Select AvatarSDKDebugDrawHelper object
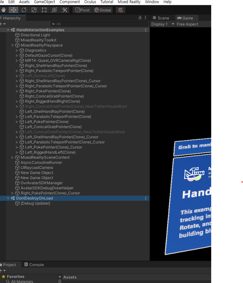Screen dimensions: 243x283 click(47, 188)
